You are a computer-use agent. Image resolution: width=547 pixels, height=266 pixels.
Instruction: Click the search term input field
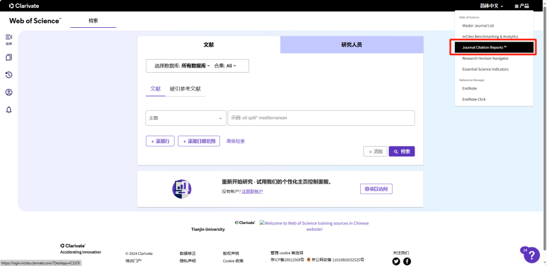tap(321, 118)
